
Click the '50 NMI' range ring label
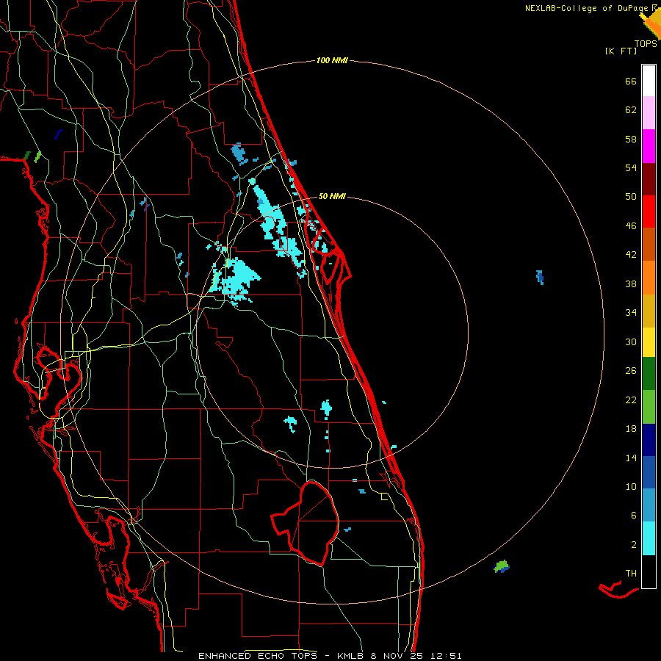pos(332,196)
